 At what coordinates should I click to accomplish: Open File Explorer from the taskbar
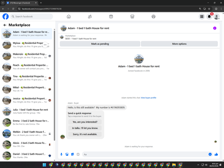click(x=174, y=165)
